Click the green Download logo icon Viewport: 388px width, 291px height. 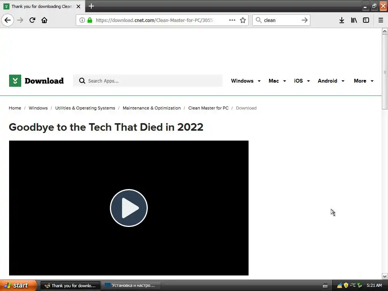(x=15, y=81)
